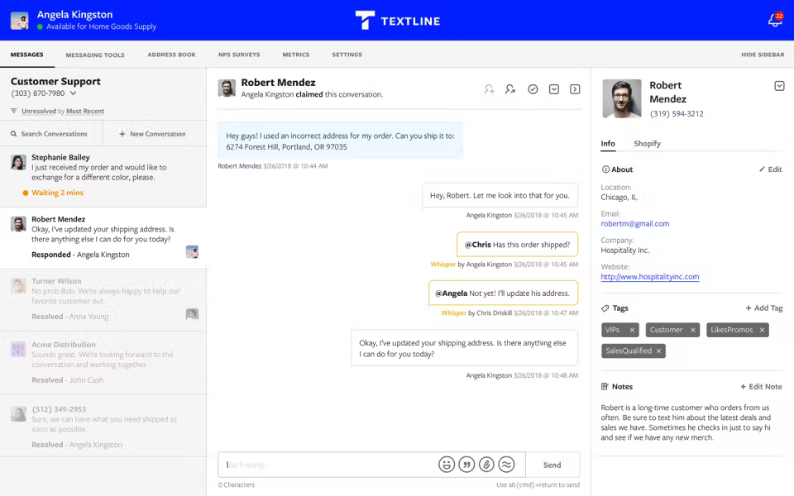The height and width of the screenshot is (496, 794).
Task: Send the typed message
Action: 552,465
